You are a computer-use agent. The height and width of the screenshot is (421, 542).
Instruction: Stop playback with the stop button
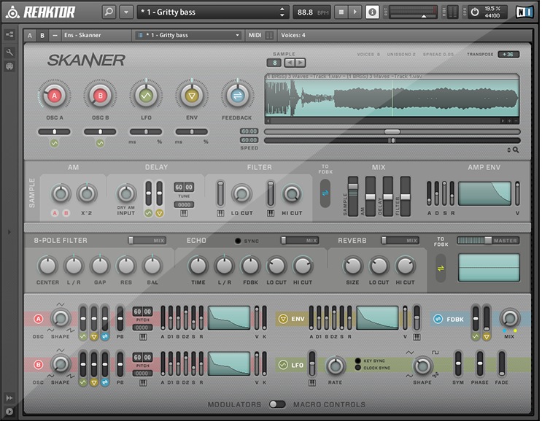point(341,12)
